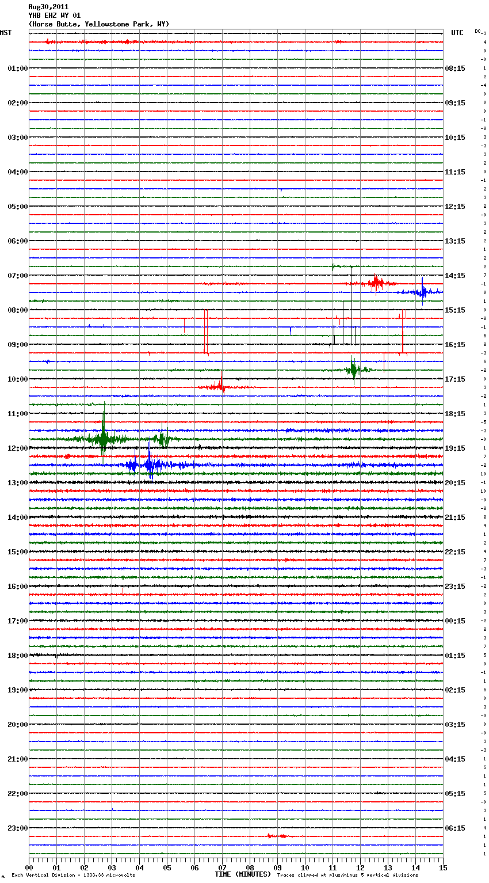Click the YHB EHZ WY 01 station label
This screenshot has height=883, width=489.
coord(55,16)
